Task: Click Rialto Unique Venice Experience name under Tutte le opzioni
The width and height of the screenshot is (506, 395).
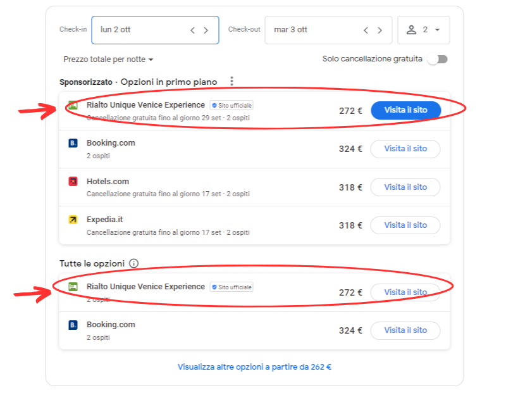Action: [145, 287]
